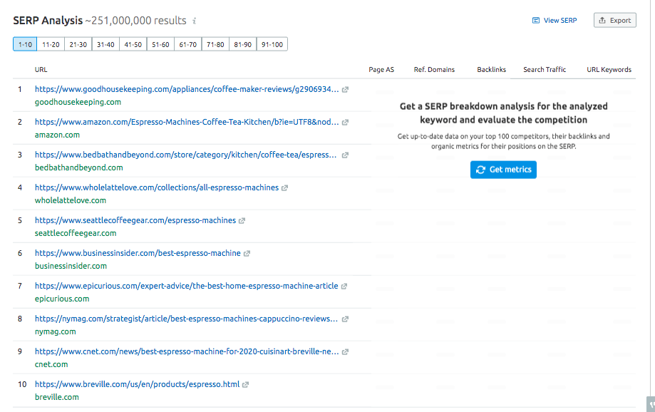Screen dimensions: 655x412
Task: Open the bedbathandbeyond.com store category URL
Action: coord(185,155)
